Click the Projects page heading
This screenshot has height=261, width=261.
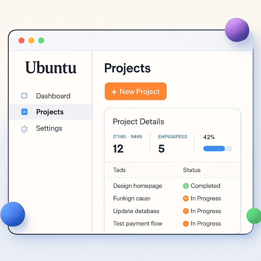coord(127,68)
